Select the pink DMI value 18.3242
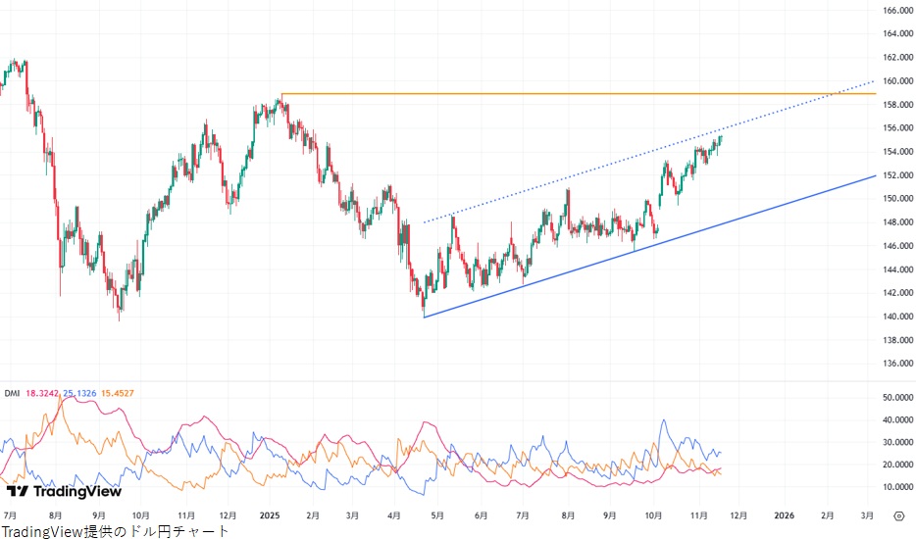Viewport: 916px width, 539px height. [x=42, y=393]
